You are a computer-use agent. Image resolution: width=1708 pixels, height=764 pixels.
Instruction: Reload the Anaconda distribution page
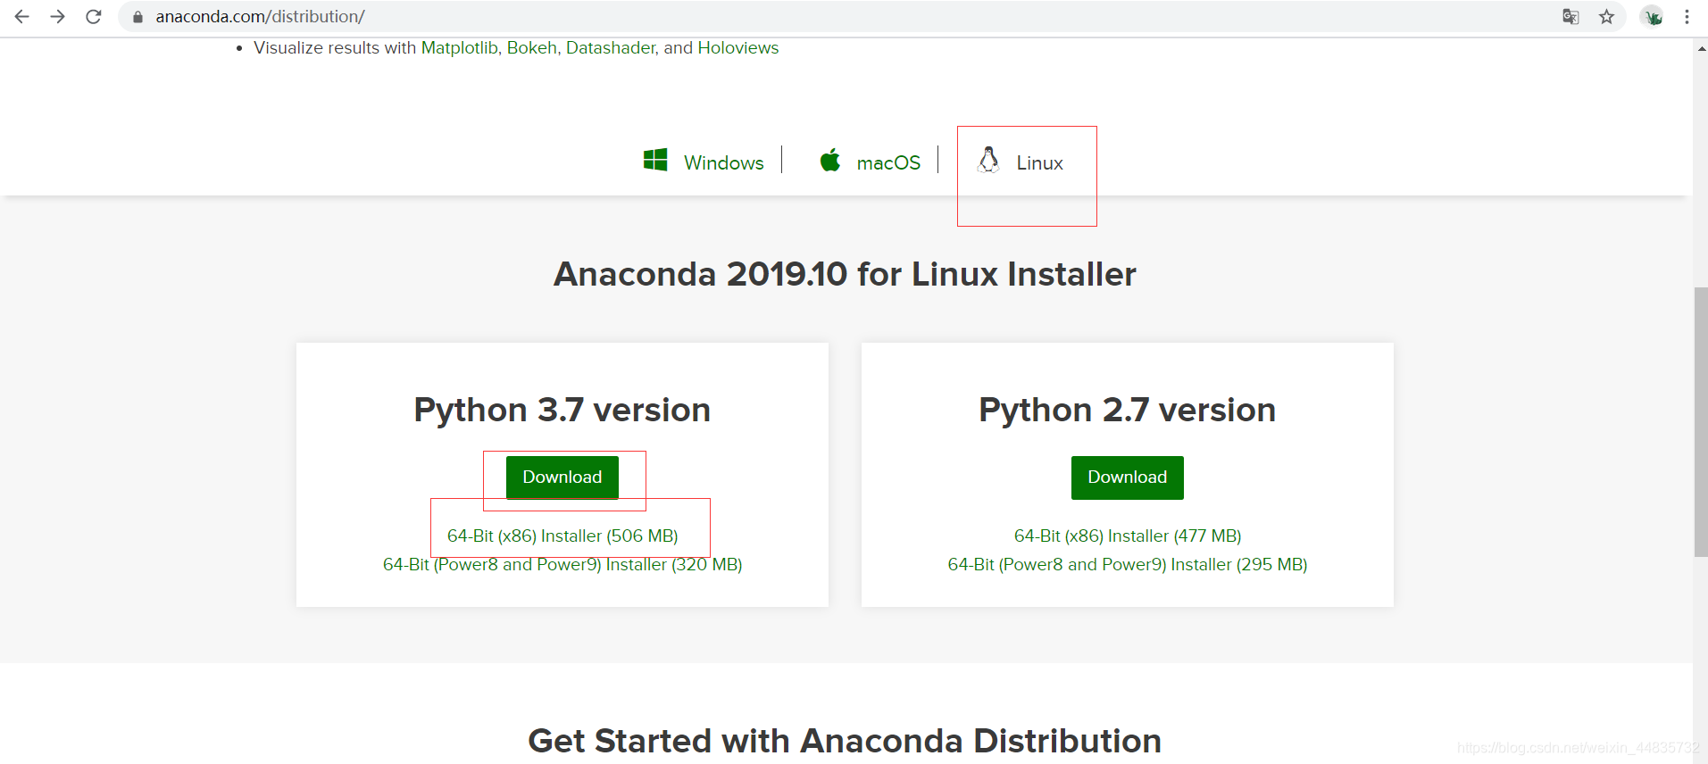click(93, 16)
